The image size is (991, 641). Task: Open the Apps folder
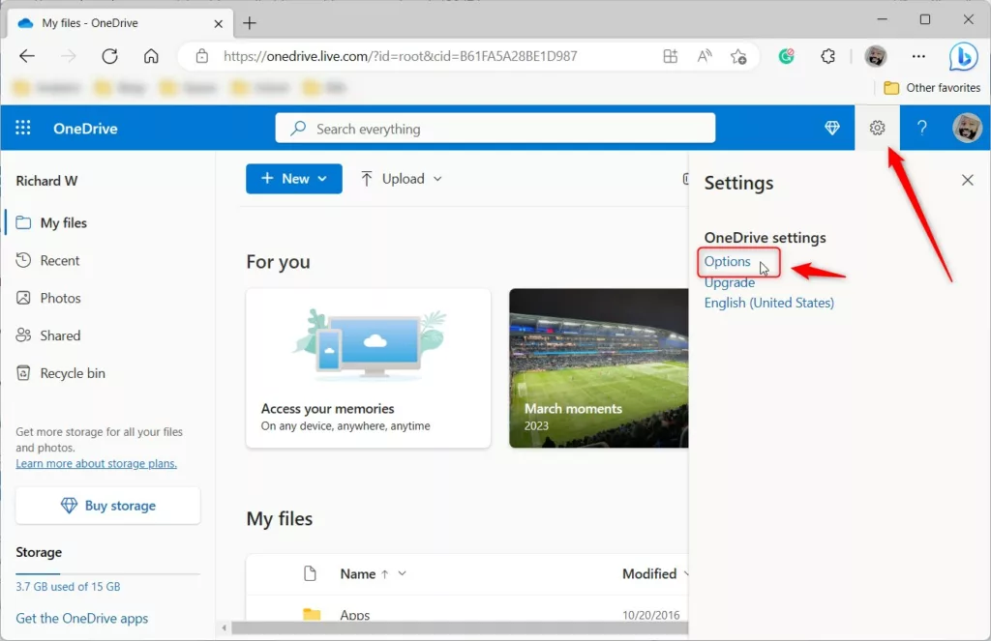pos(354,615)
